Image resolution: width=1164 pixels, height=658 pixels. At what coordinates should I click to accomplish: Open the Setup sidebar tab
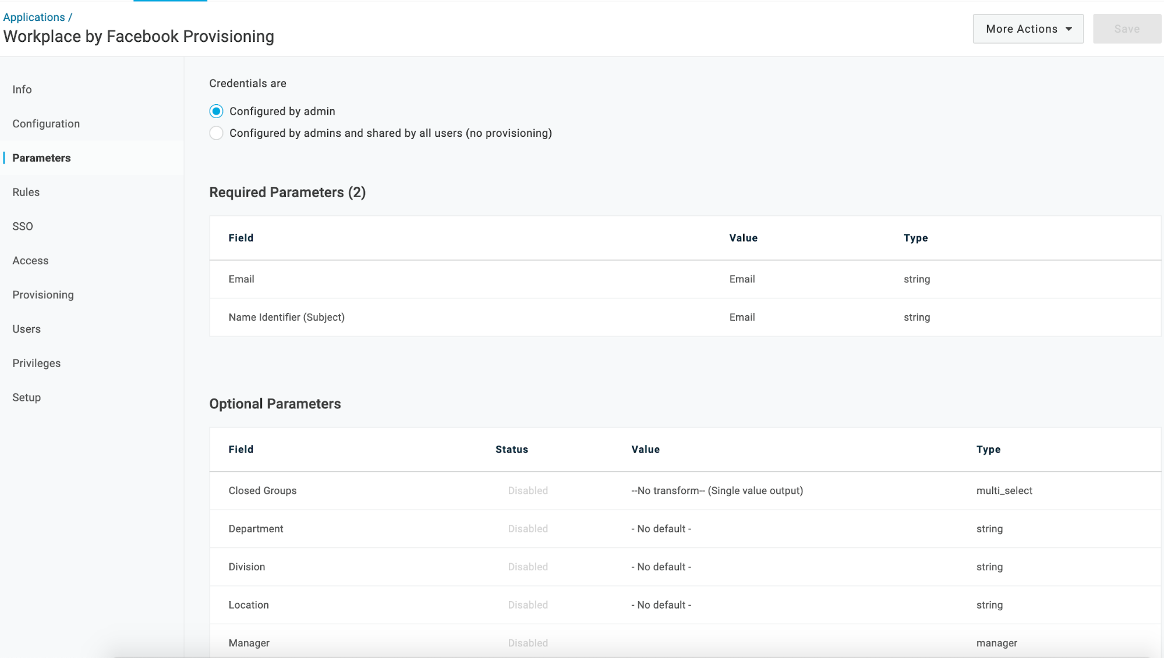pyautogui.click(x=27, y=398)
